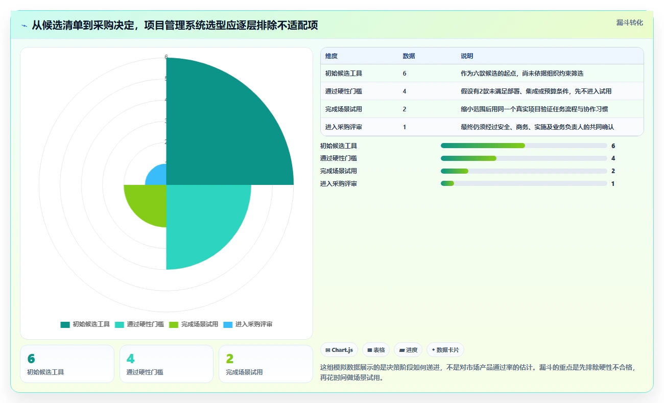Select the 通过硬性门槛 table row cell
This screenshot has height=403, width=664.
344,91
